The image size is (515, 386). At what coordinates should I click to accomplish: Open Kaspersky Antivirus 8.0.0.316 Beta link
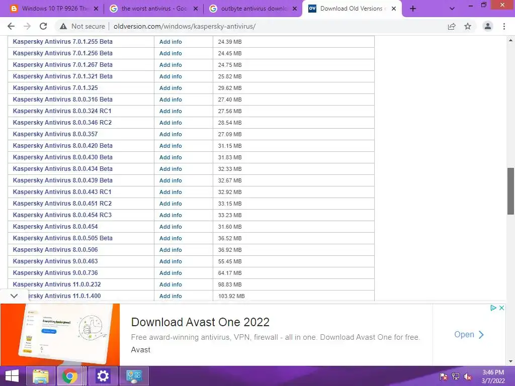[x=62, y=100]
